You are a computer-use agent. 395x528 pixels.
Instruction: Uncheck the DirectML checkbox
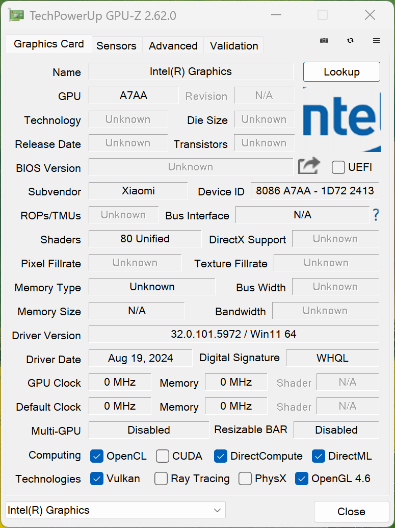tap(319, 456)
